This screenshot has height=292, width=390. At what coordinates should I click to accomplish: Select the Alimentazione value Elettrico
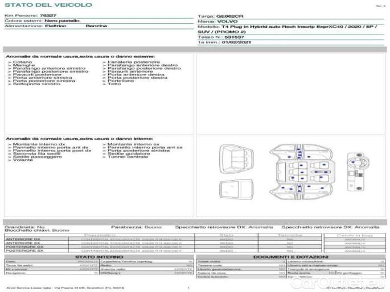pyautogui.click(x=56, y=26)
